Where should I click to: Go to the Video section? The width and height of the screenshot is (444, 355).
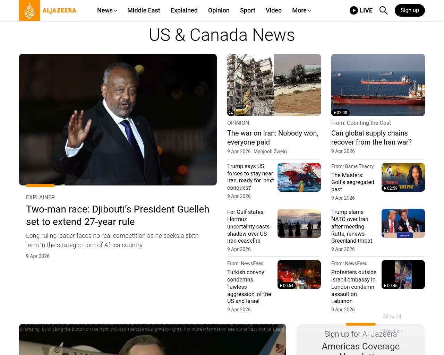point(274,10)
